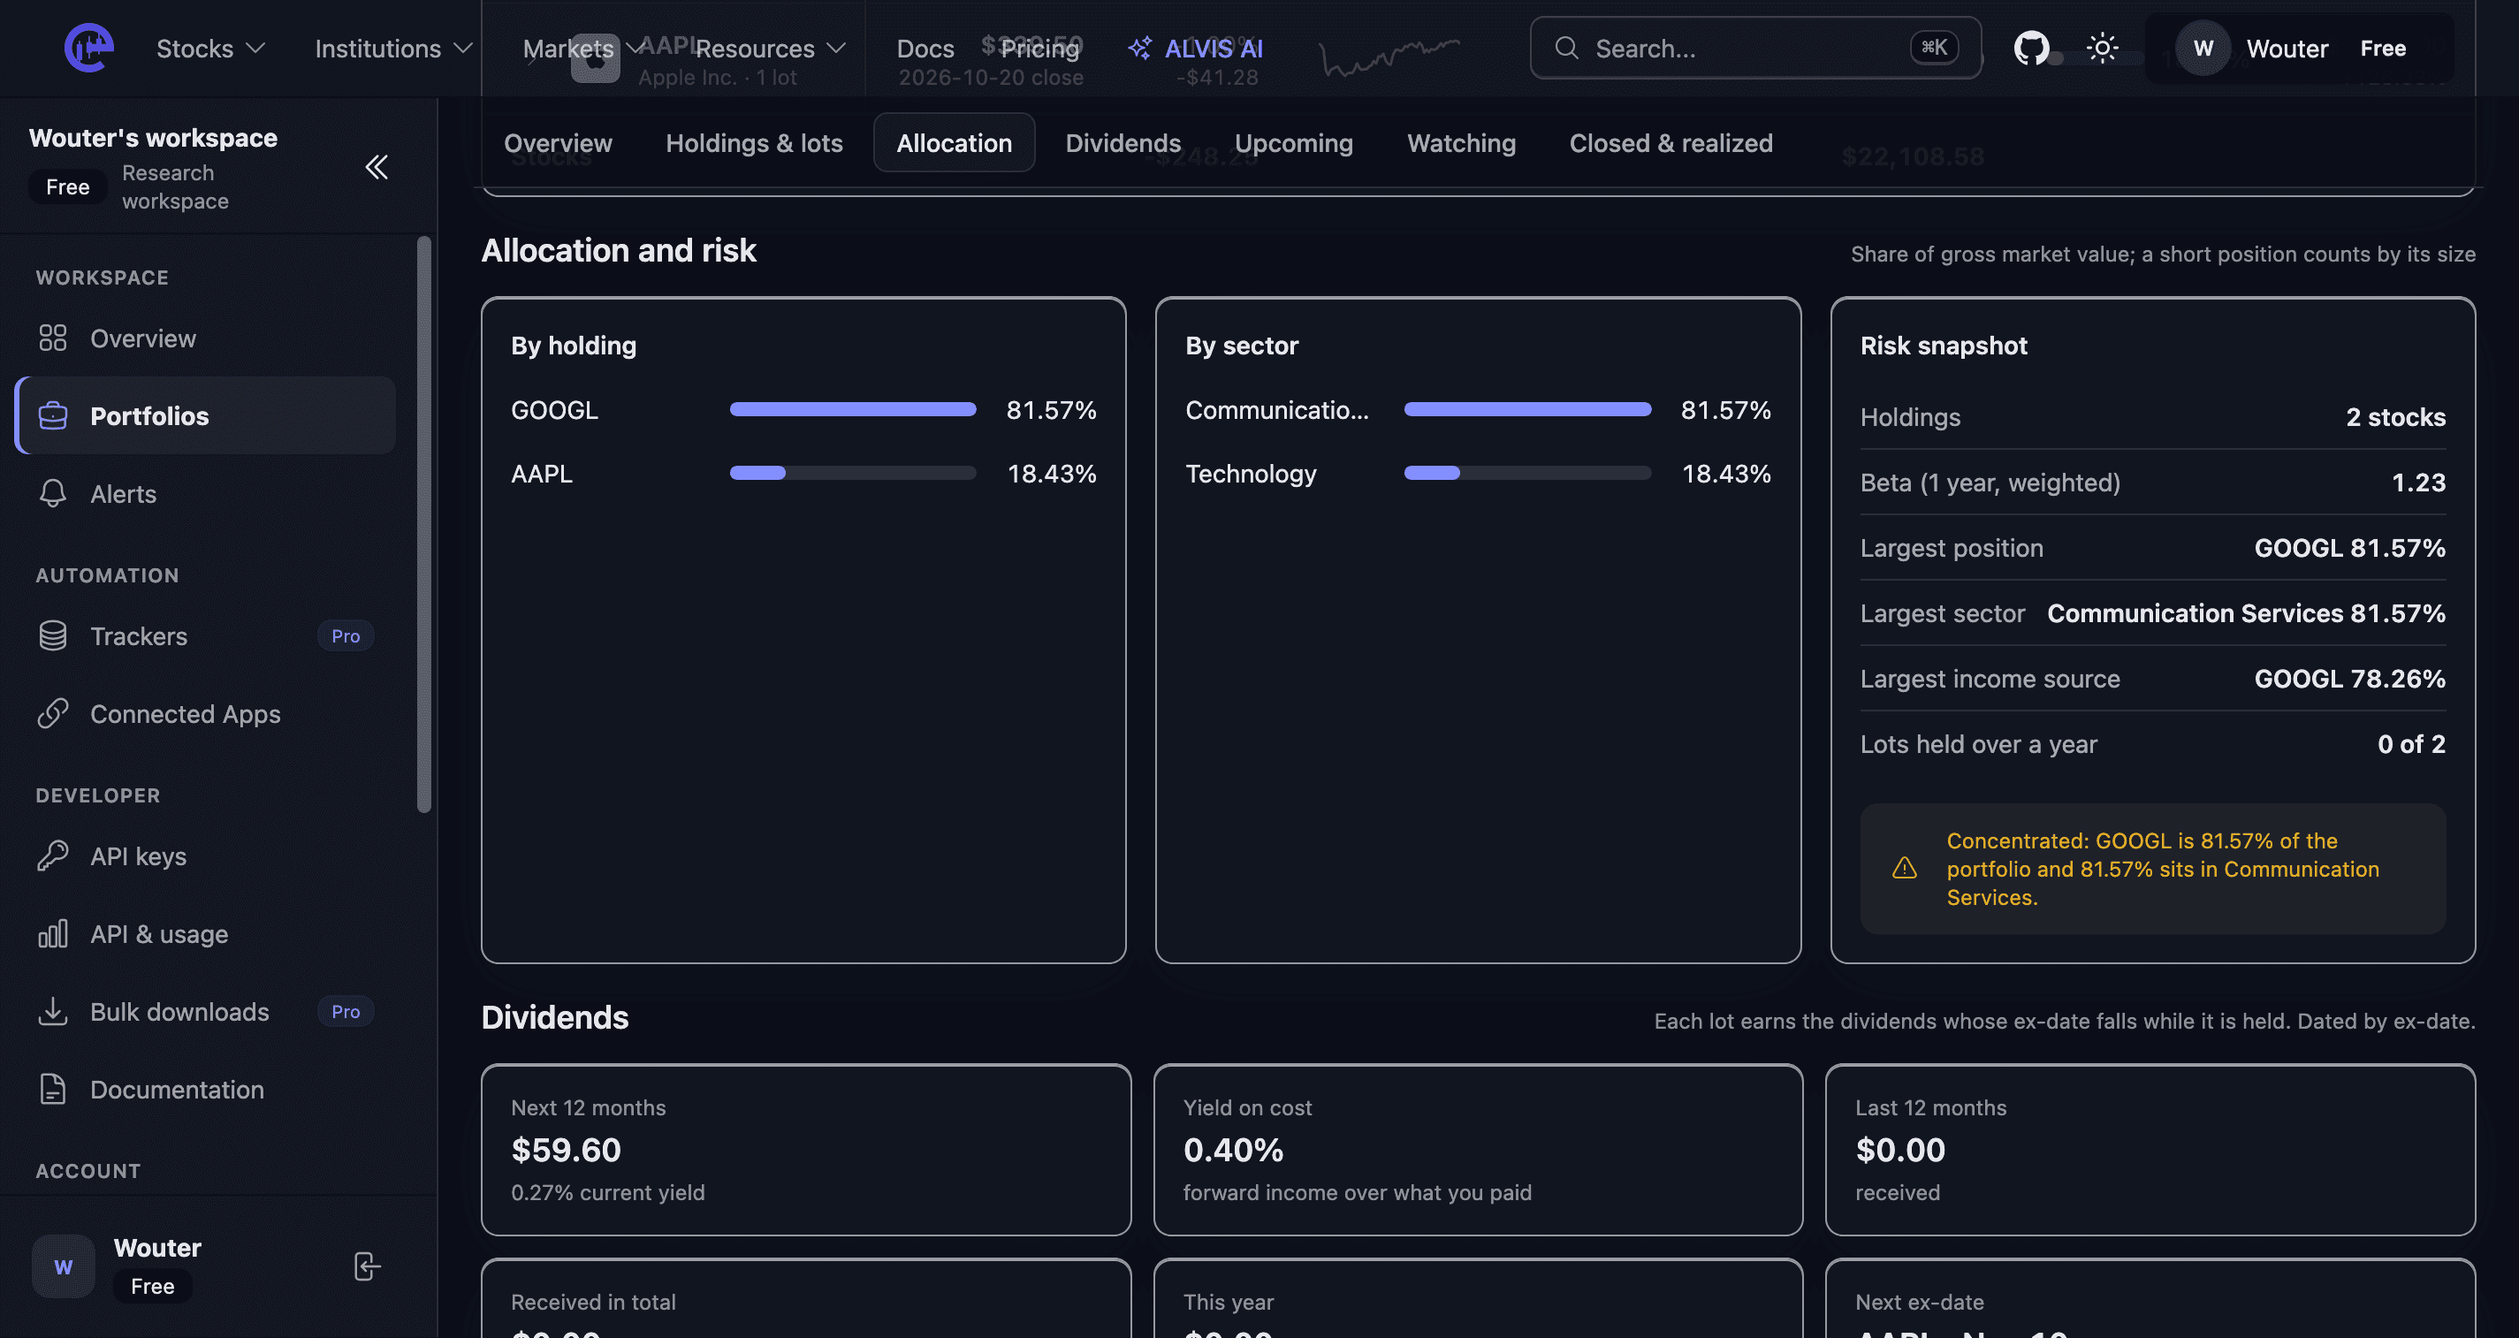Open the Closed & realized tab
Viewport: 2519px width, 1338px height.
[1670, 143]
